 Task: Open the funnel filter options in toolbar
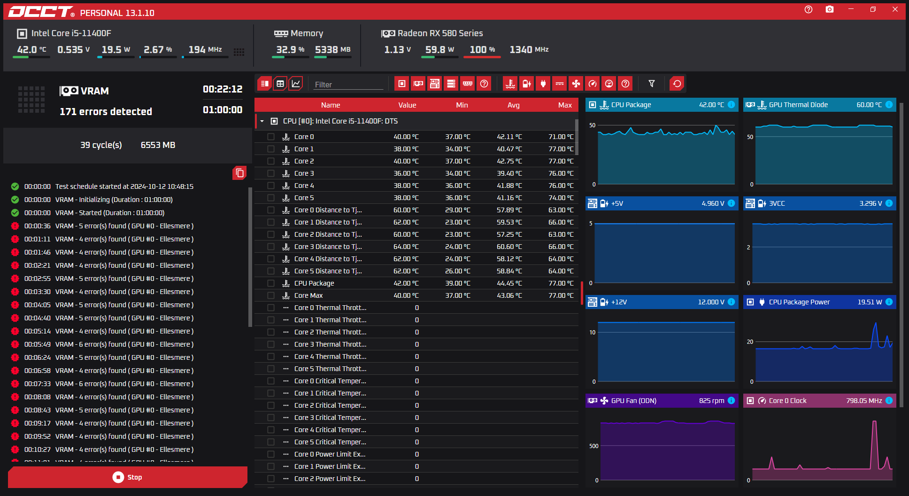(x=651, y=84)
